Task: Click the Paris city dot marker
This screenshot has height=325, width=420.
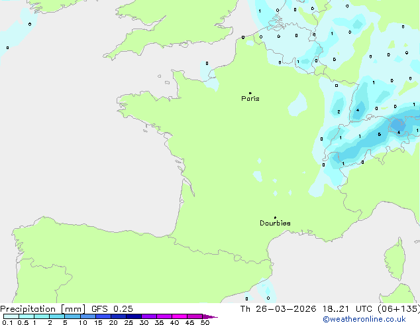Action: (250, 93)
